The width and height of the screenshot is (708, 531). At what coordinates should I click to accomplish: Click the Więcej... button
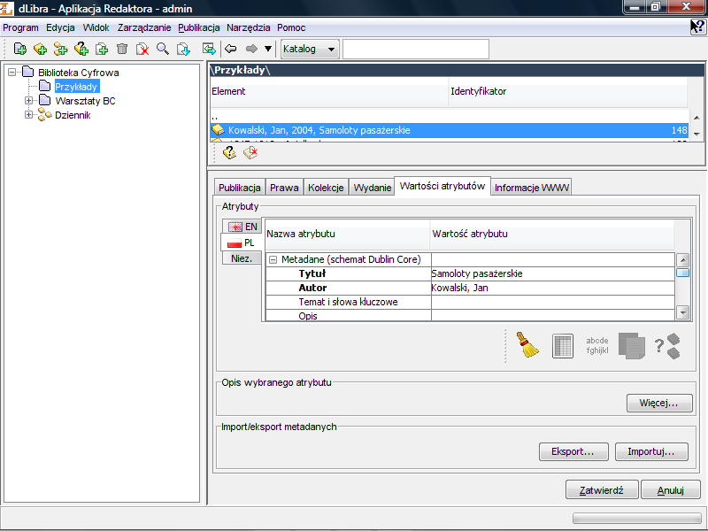point(659,403)
